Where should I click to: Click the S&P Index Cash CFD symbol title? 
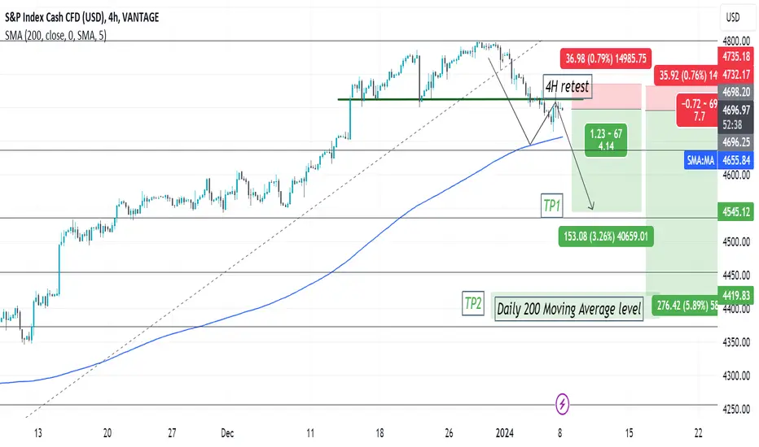click(x=81, y=17)
